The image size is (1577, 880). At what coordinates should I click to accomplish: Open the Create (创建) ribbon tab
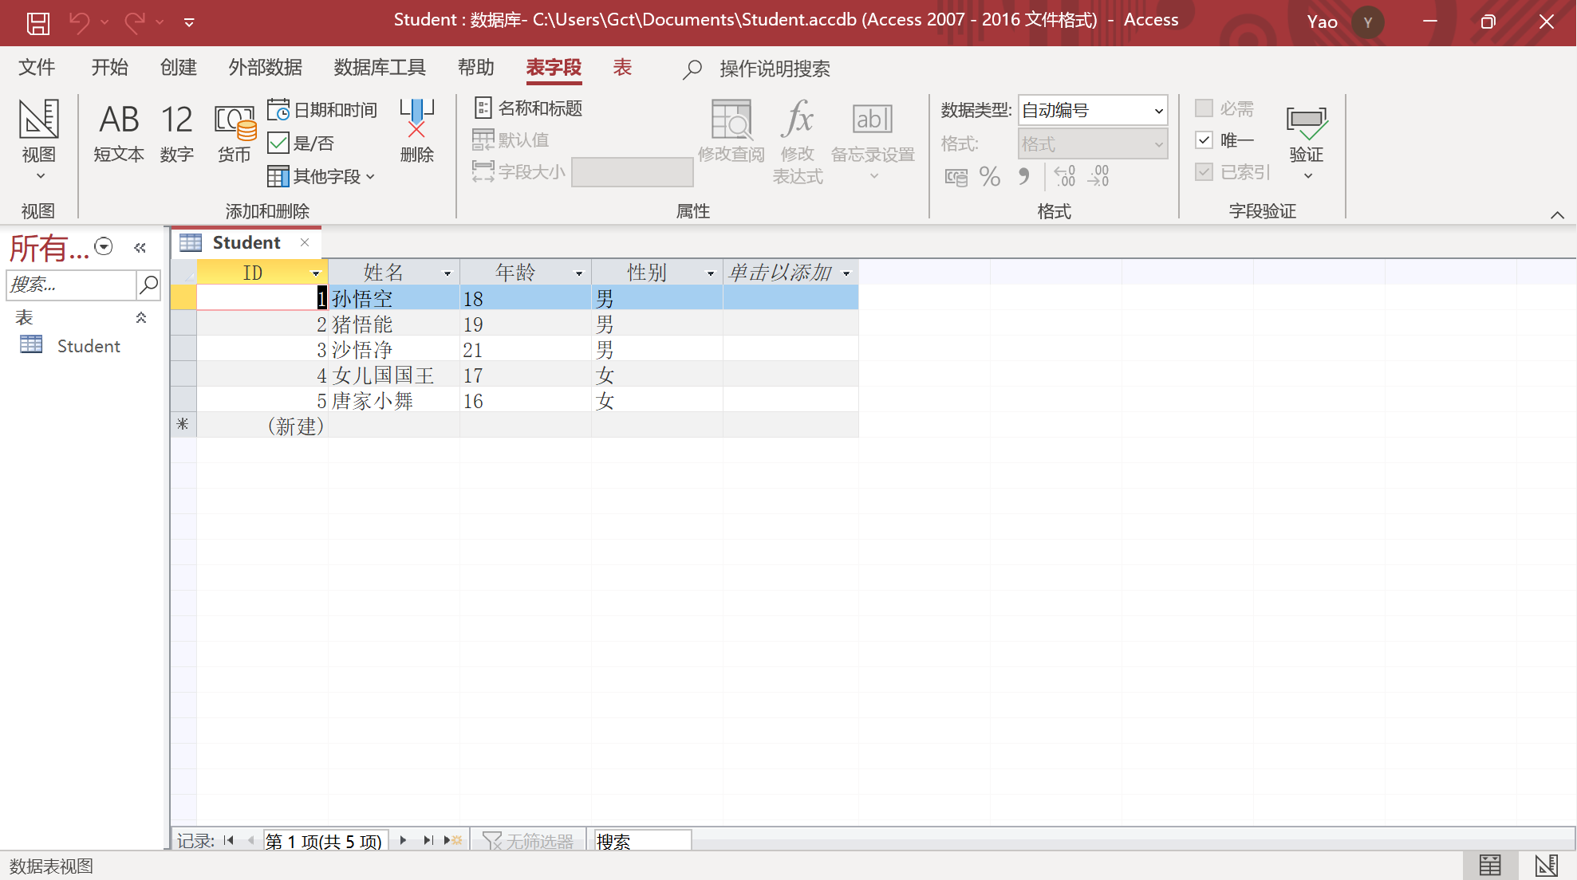click(178, 68)
